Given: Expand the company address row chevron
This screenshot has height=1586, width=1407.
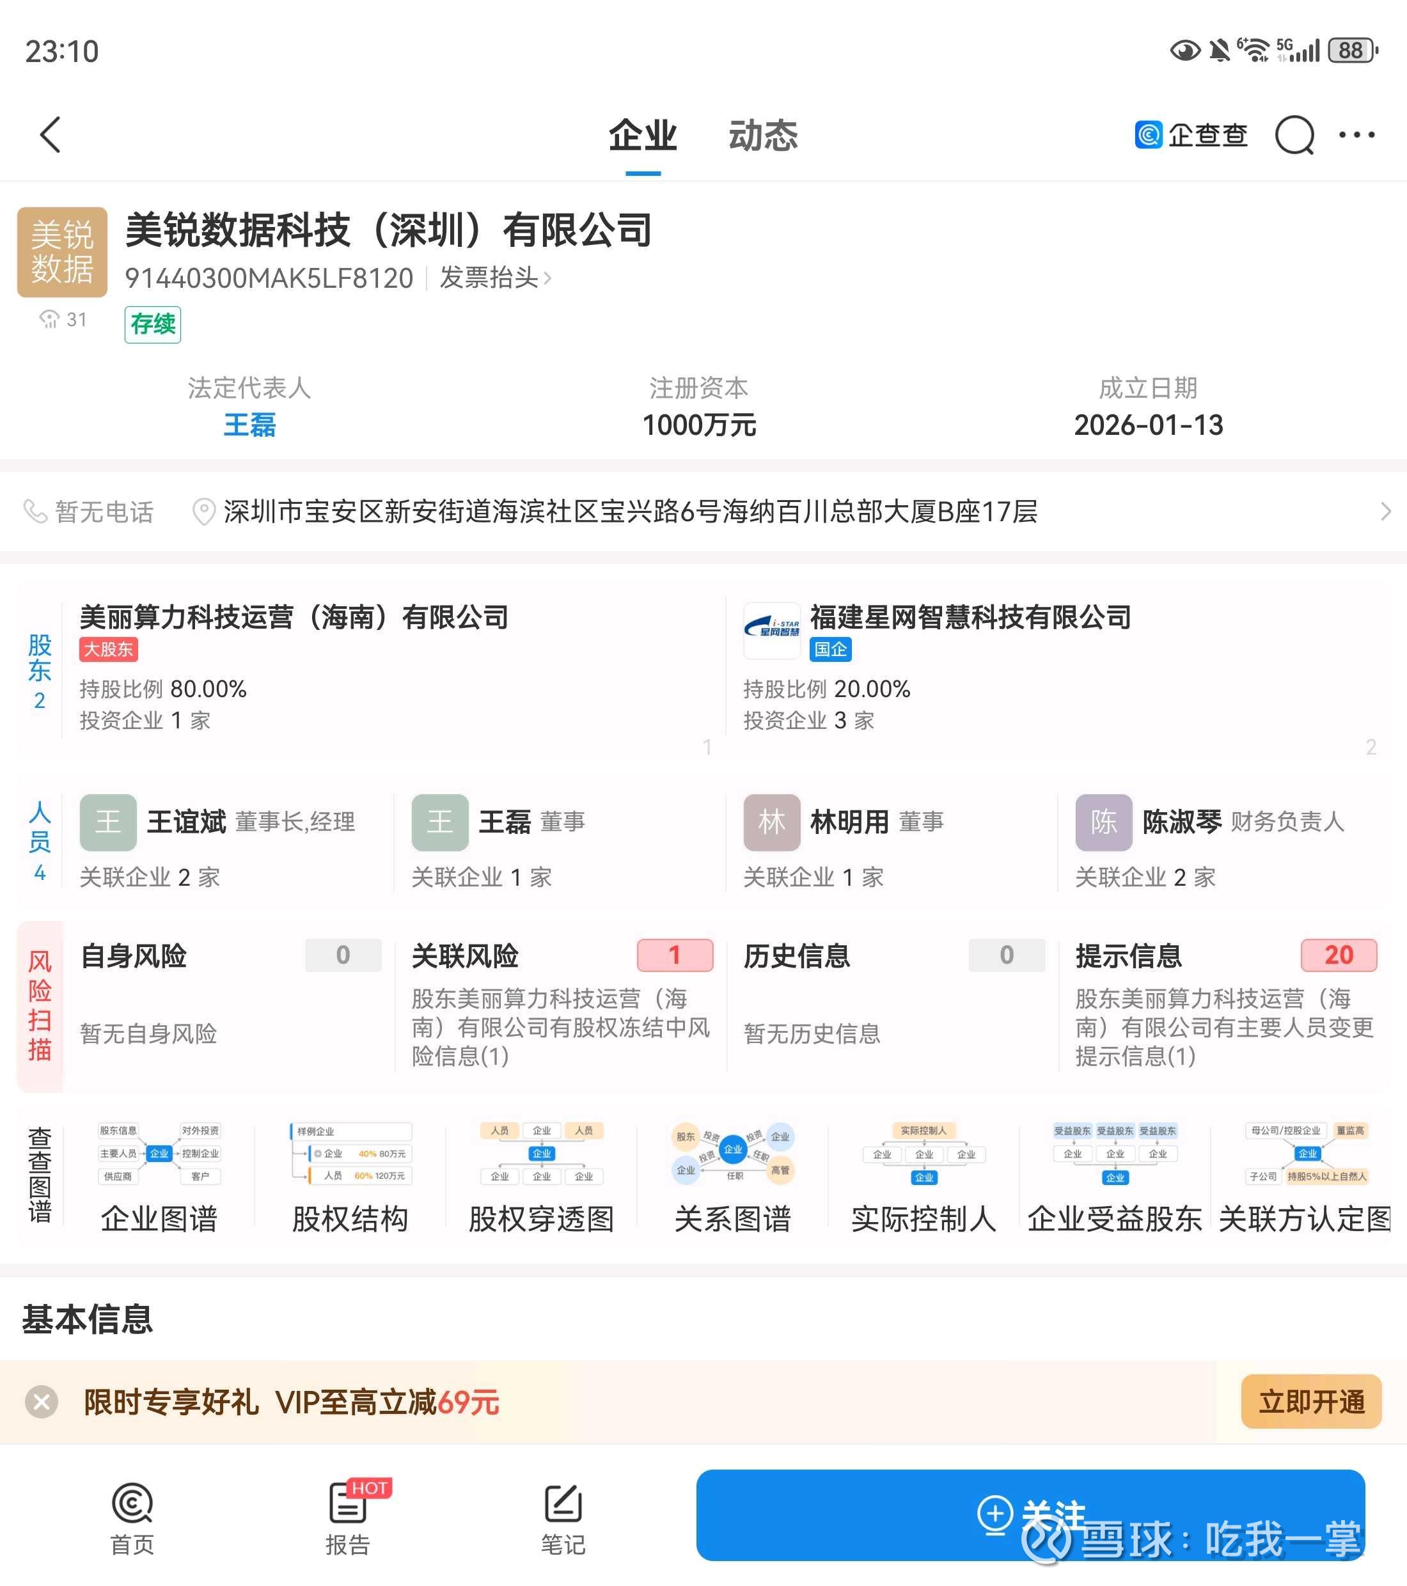Looking at the screenshot, I should (x=1385, y=512).
